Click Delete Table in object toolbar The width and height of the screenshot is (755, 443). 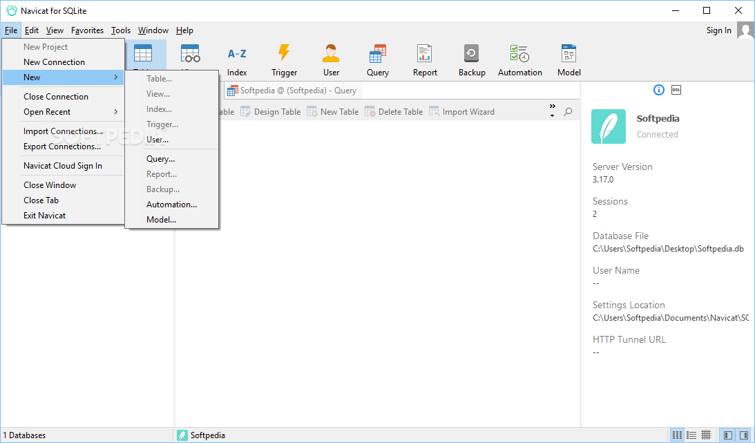click(394, 112)
